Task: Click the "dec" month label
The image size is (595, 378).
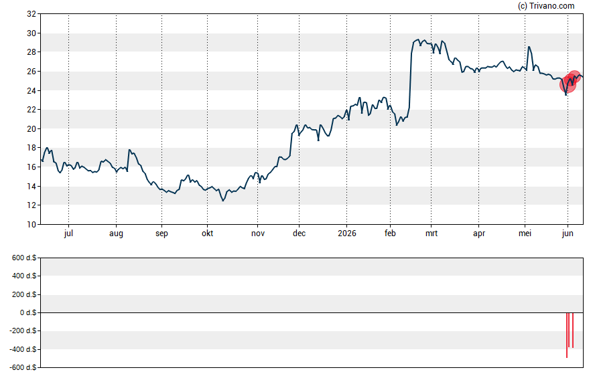Action: (299, 233)
